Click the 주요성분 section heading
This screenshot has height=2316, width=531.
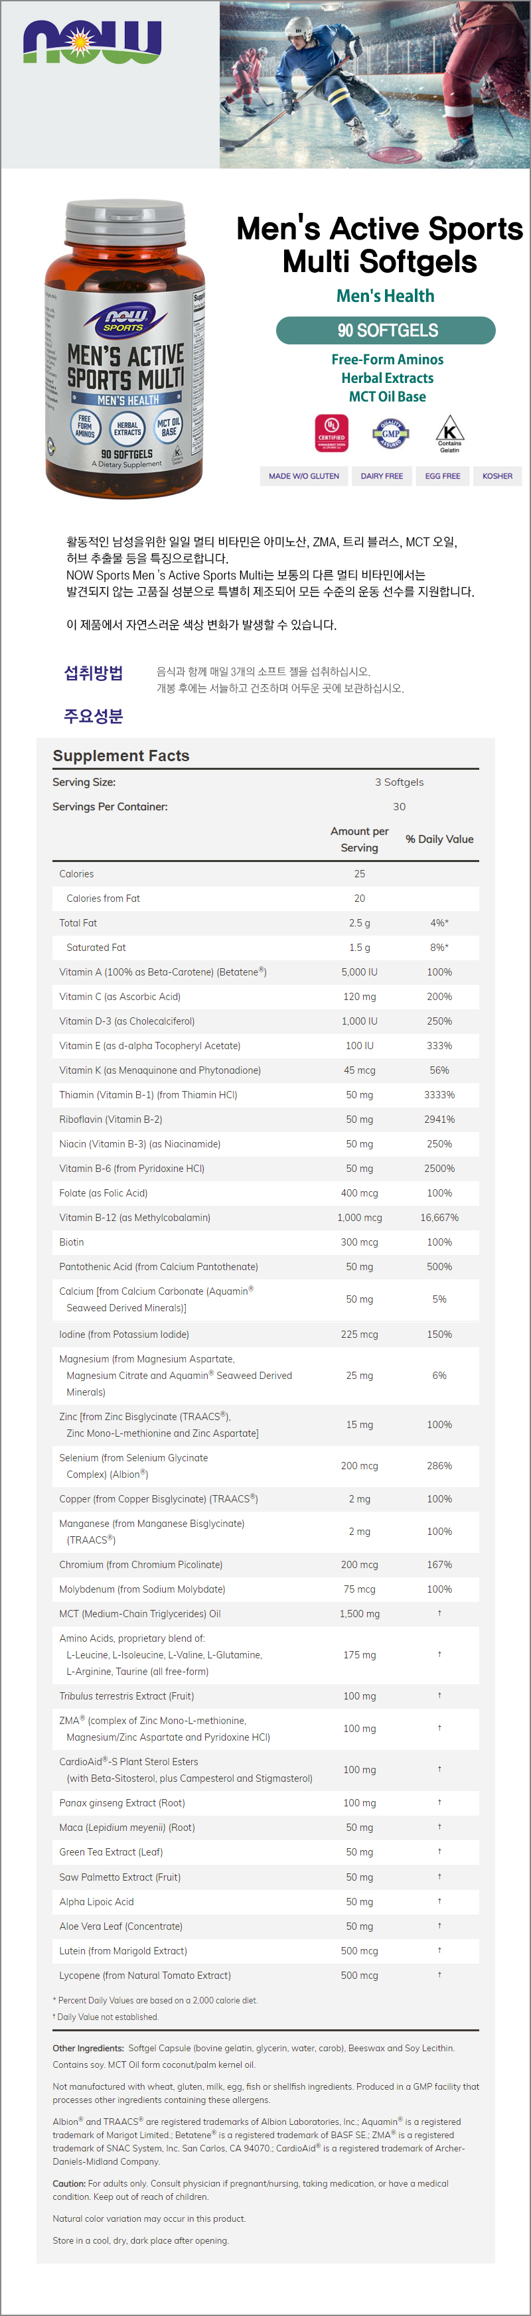(94, 715)
